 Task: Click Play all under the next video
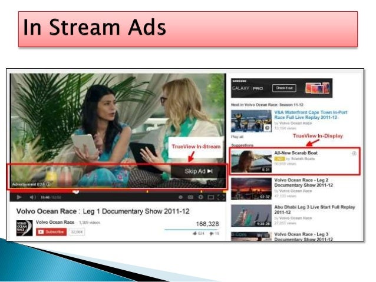pos(237,137)
